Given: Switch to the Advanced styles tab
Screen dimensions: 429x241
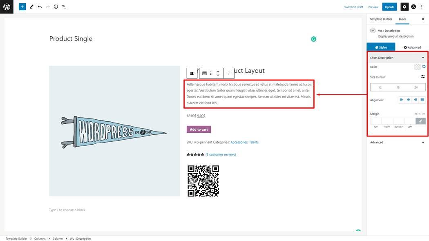Looking at the screenshot, I should (412, 47).
